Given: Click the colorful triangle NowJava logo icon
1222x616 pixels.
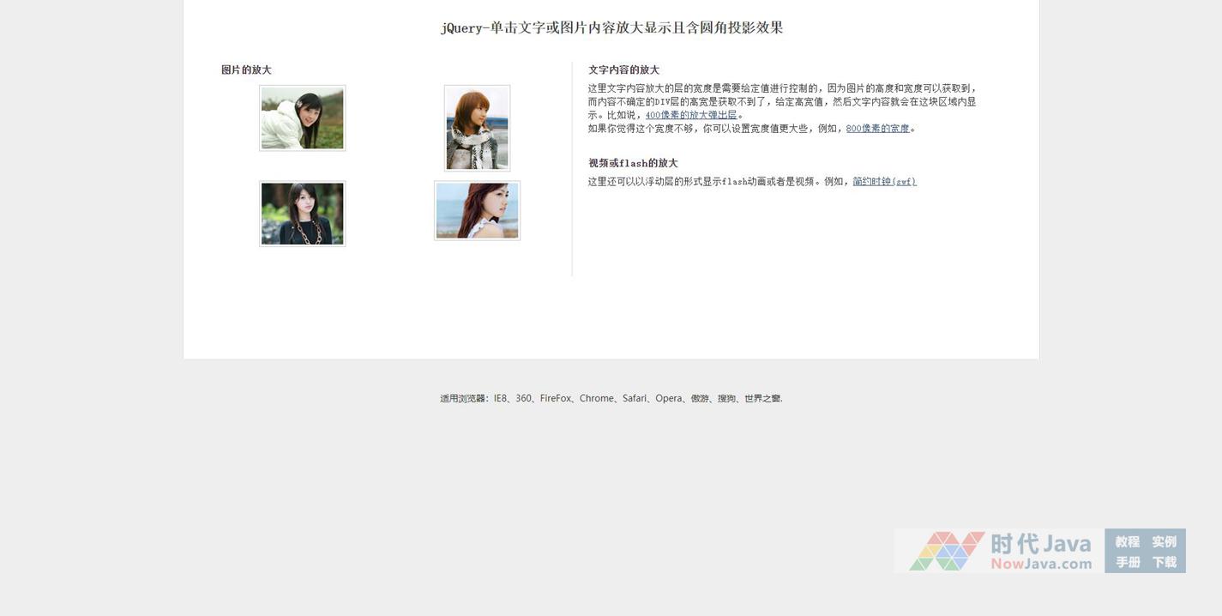Looking at the screenshot, I should pyautogui.click(x=946, y=551).
